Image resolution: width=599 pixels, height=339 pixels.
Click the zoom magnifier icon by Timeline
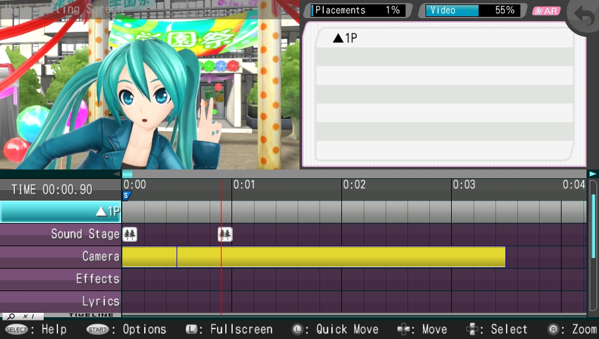pyautogui.click(x=11, y=317)
